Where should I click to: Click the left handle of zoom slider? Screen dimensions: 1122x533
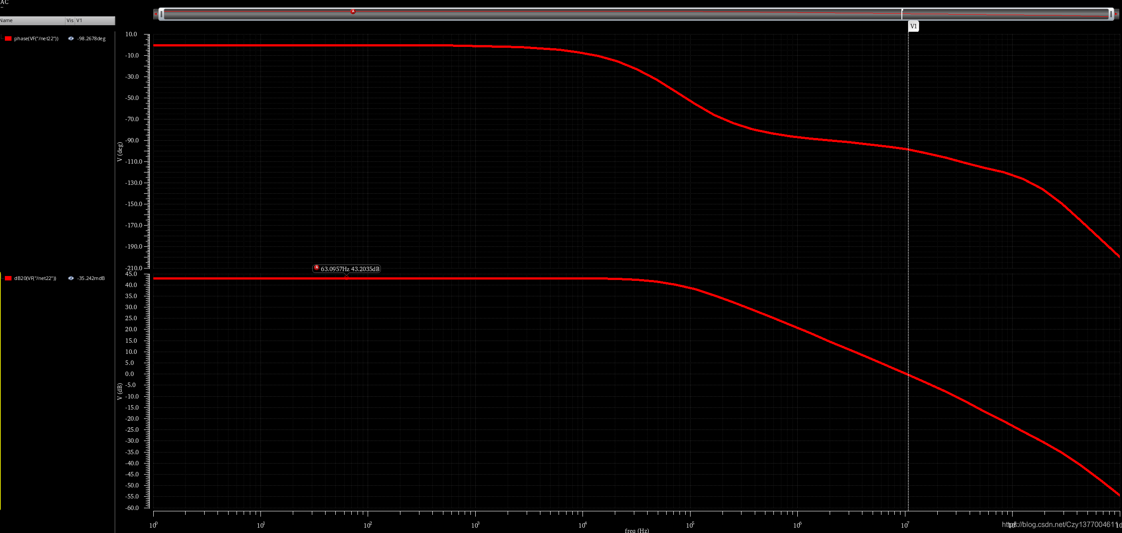click(x=162, y=14)
